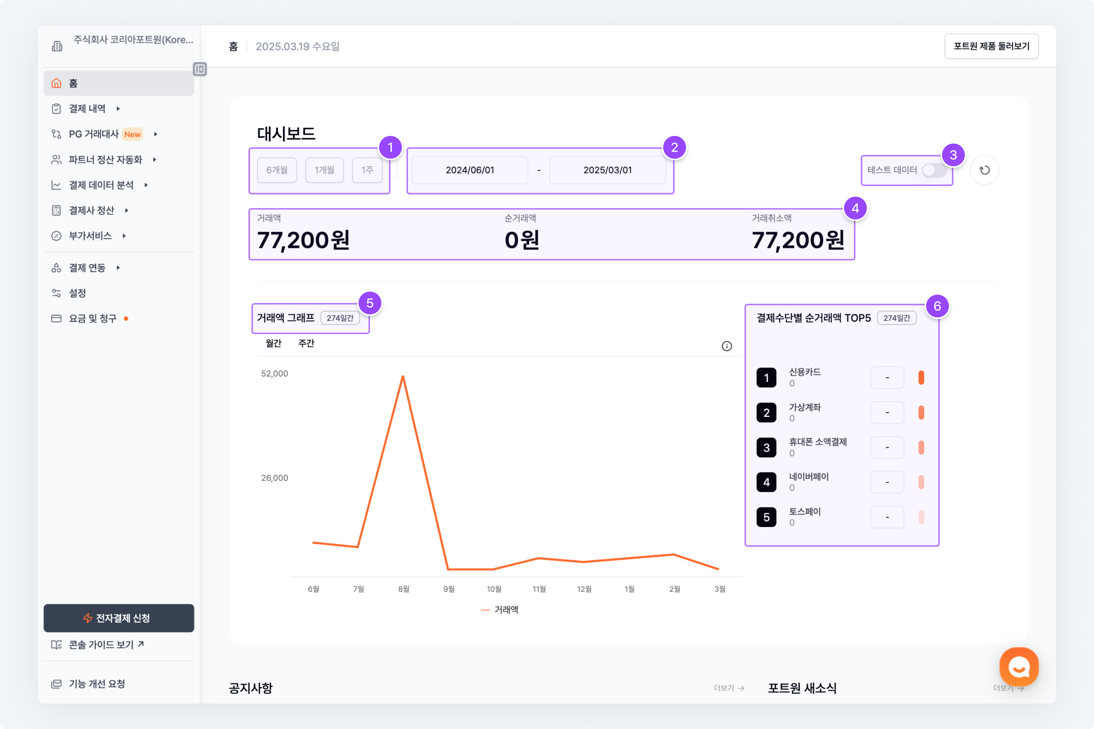
Task: Expand the PG 거래대사 submenu arrow
Action: 156,134
